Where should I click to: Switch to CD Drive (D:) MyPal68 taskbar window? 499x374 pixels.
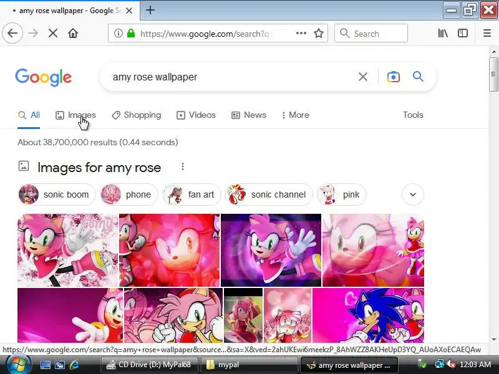150,365
